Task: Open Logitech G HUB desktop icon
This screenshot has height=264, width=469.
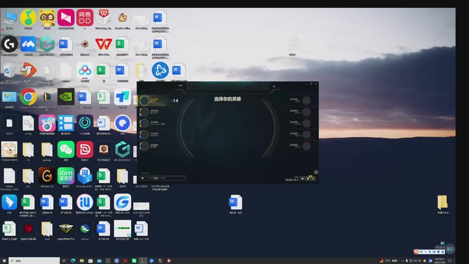Action: pyautogui.click(x=9, y=45)
